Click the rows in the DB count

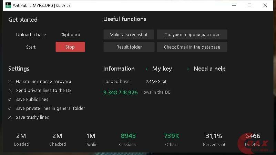coord(120,93)
